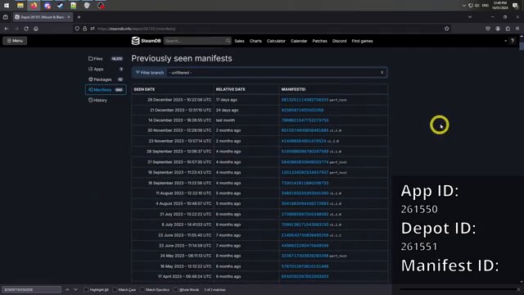This screenshot has width=524, height=295.
Task: Reload the current page
Action: tap(26, 29)
